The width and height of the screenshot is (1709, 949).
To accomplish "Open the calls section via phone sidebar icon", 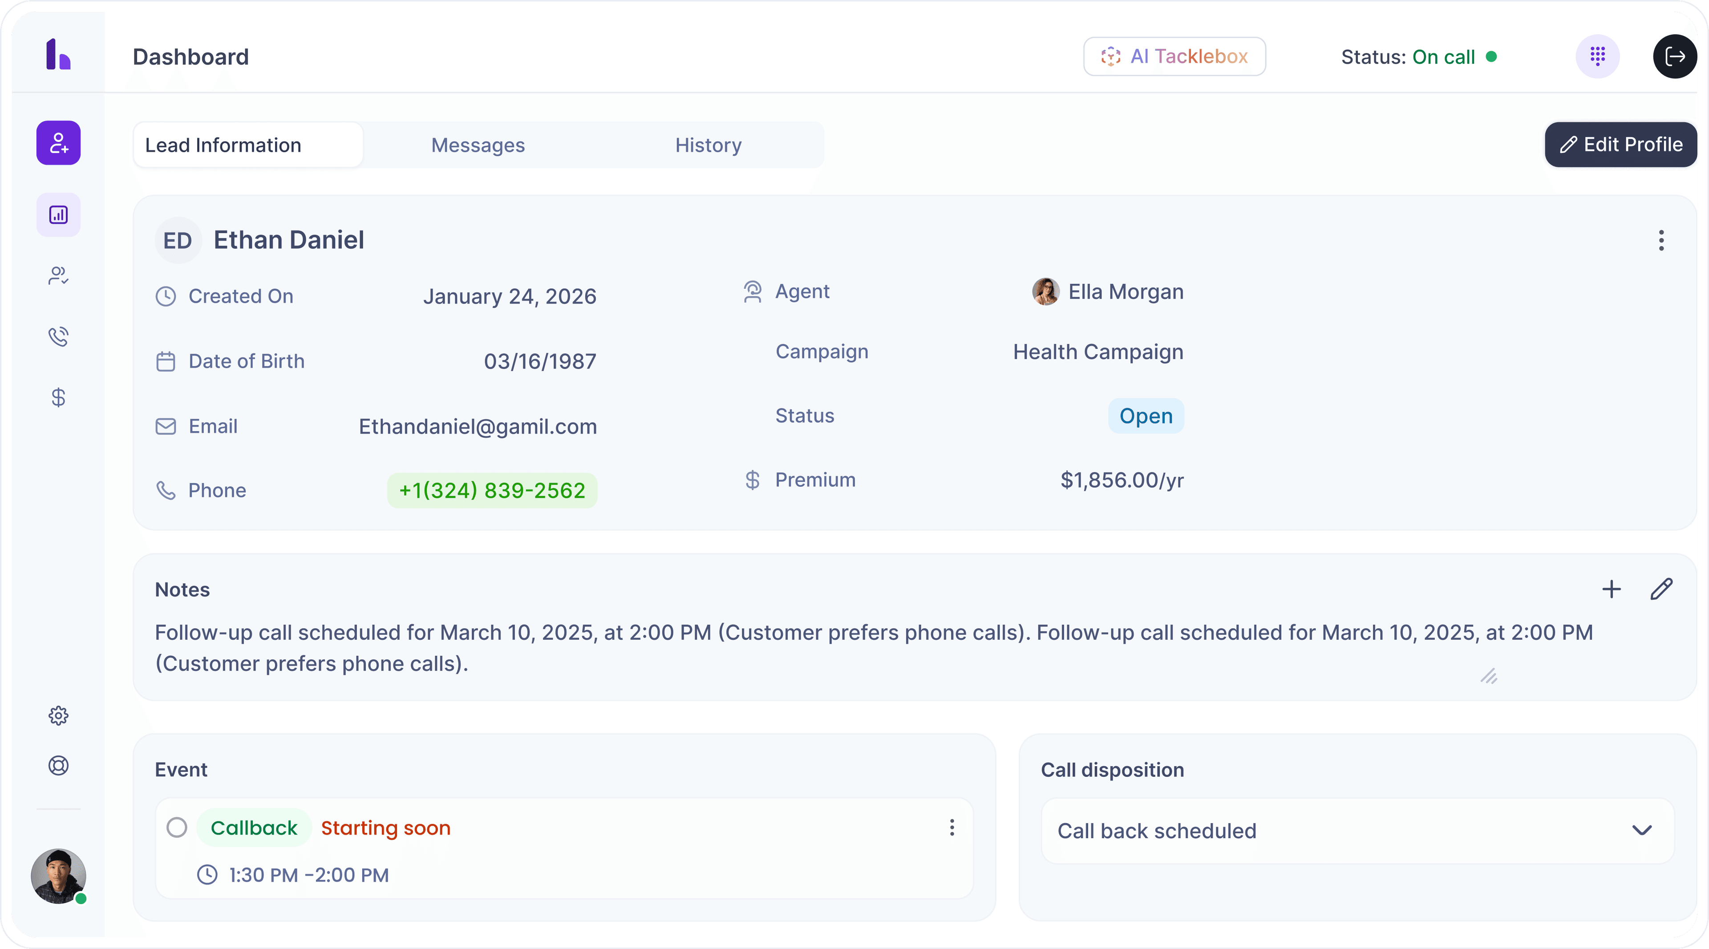I will (x=58, y=336).
